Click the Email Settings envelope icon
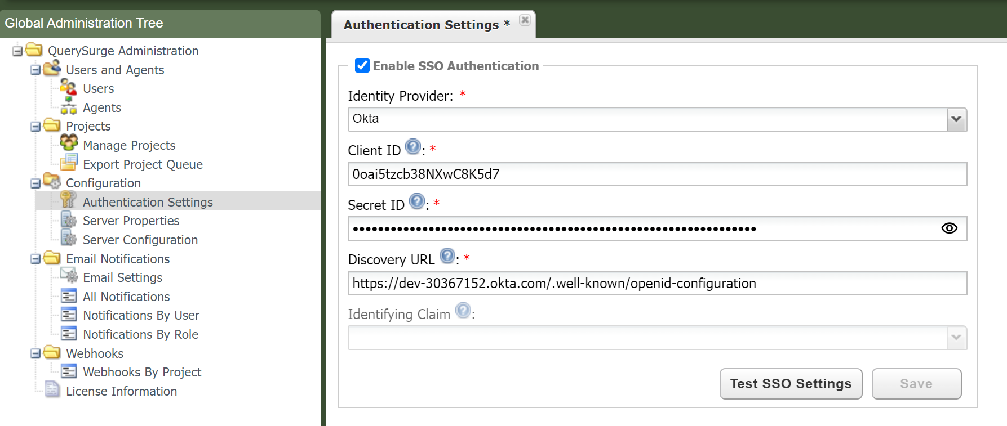 point(68,276)
